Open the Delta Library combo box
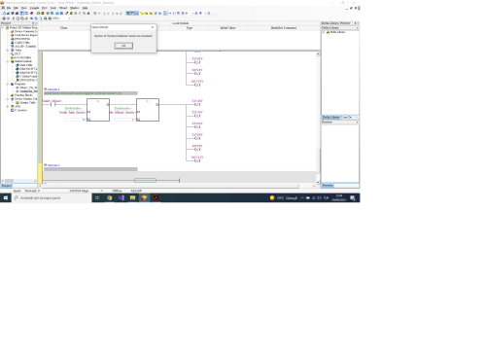Screen dimensions: 486x351 [x=340, y=28]
